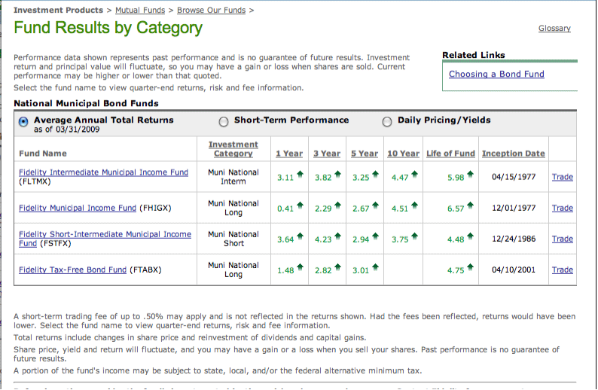
Task: Sort by Life of Fund column header
Action: point(451,154)
